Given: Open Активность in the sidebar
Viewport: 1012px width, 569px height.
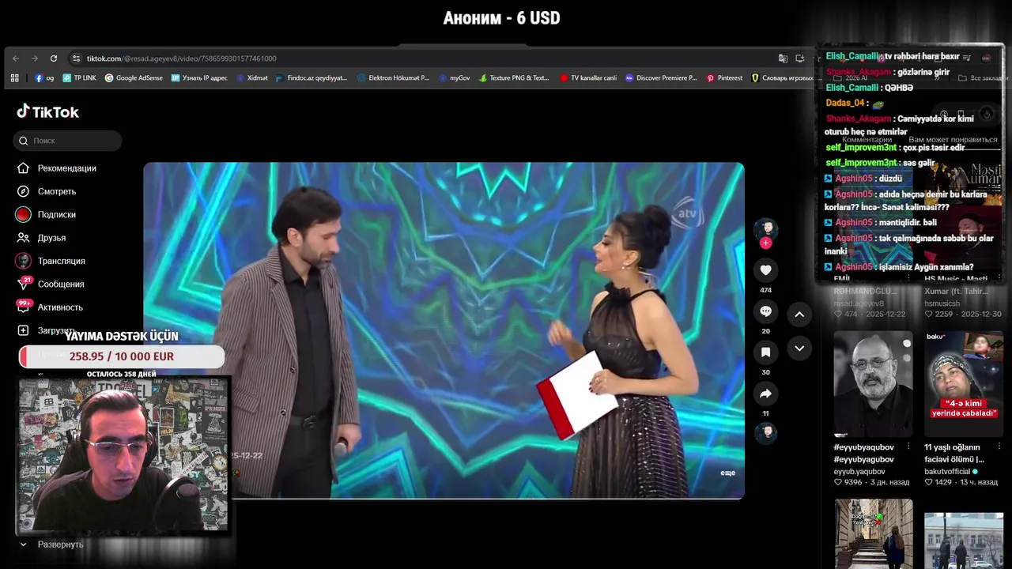Looking at the screenshot, I should tap(49, 307).
